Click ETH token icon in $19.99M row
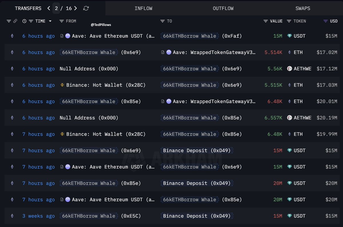 coord(290,134)
